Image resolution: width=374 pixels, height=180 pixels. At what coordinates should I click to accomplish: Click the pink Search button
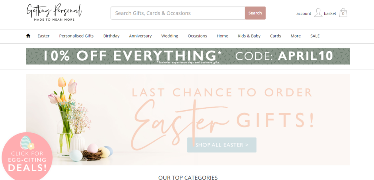[255, 13]
